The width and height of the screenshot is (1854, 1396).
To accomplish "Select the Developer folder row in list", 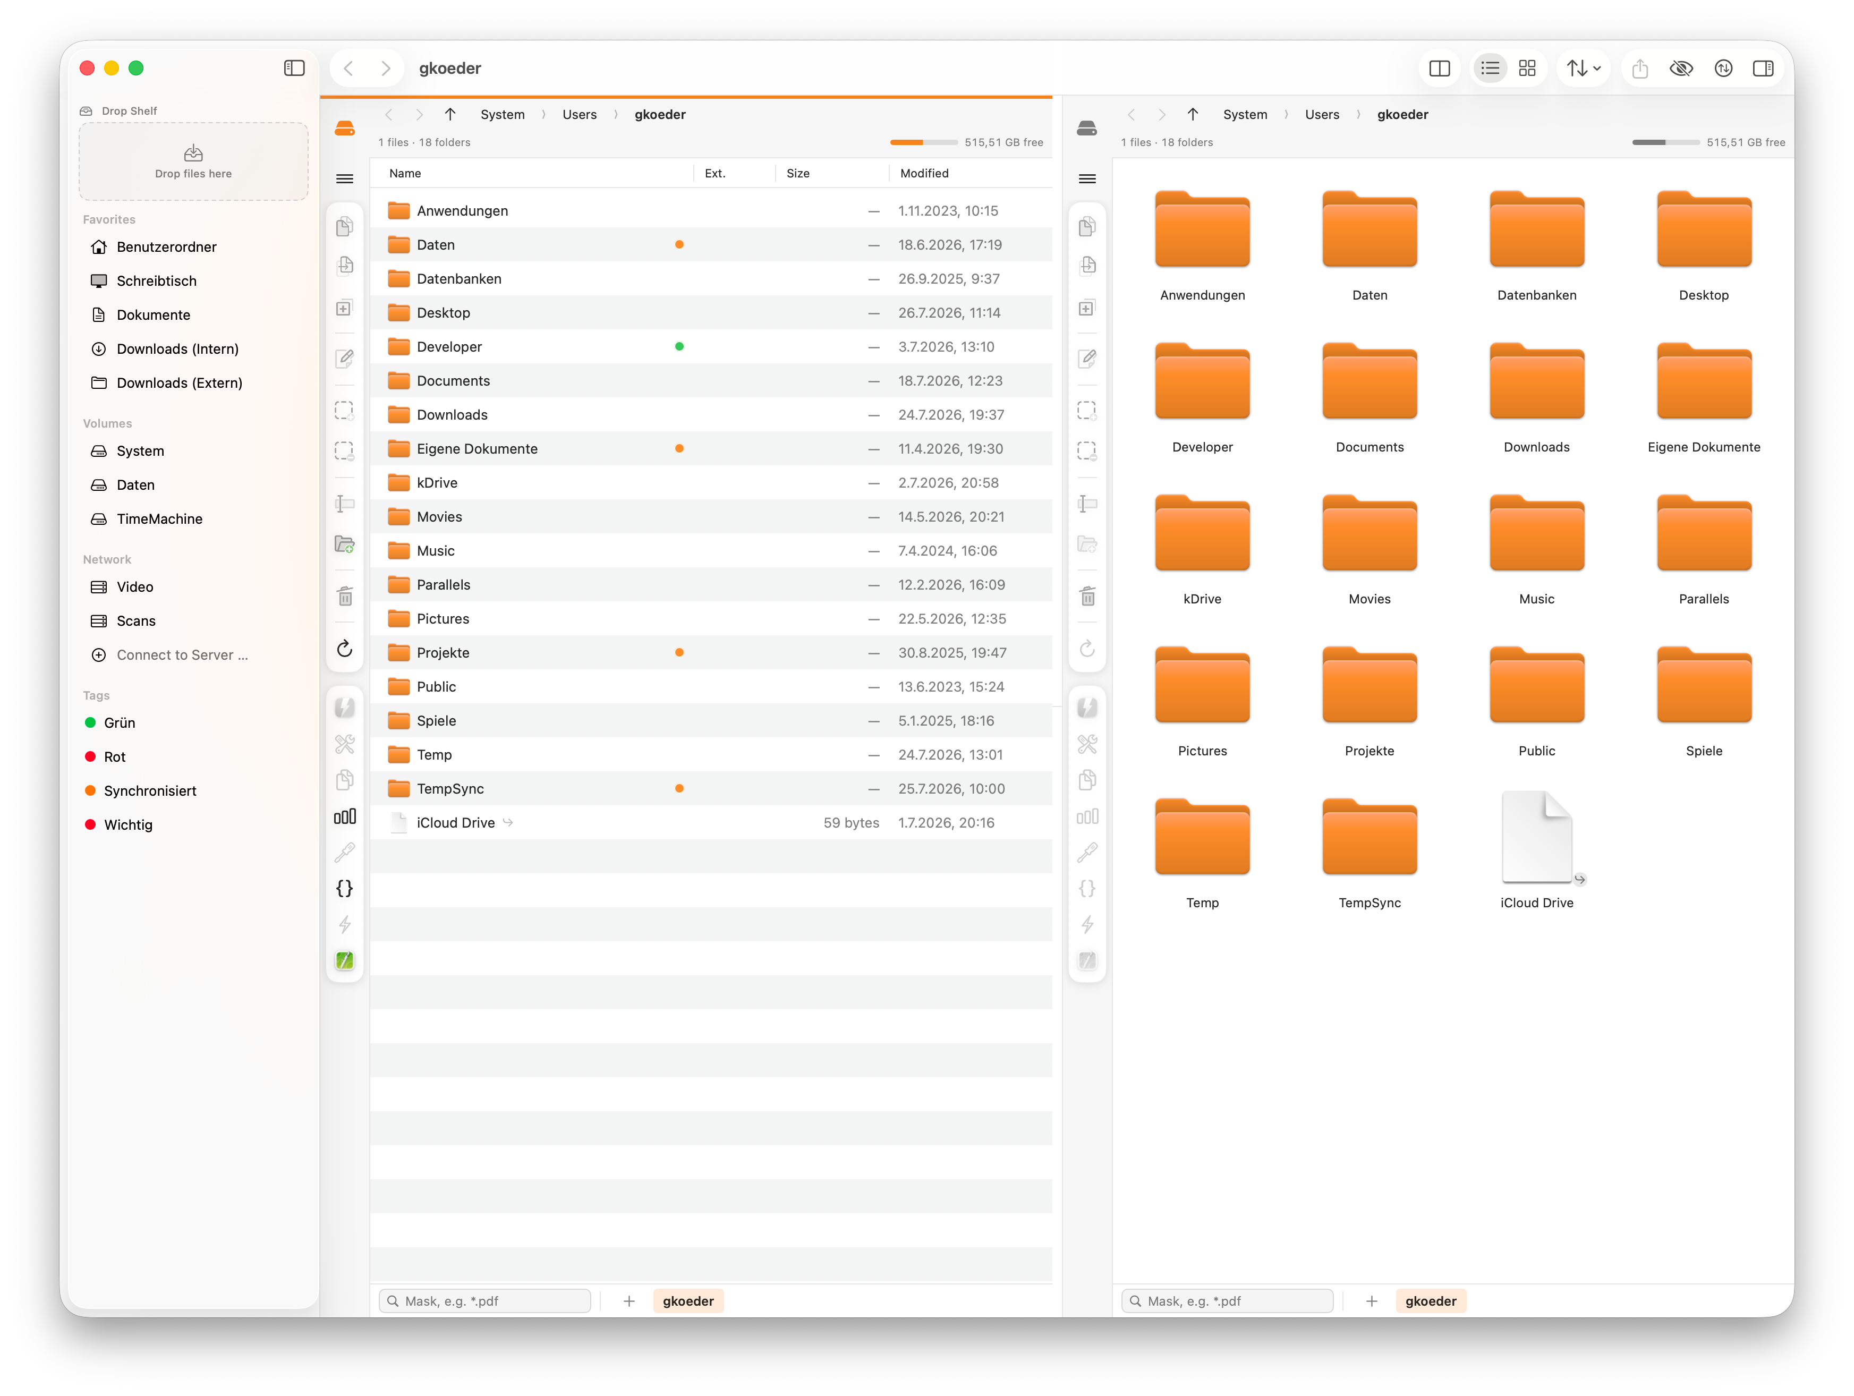I will click(712, 346).
